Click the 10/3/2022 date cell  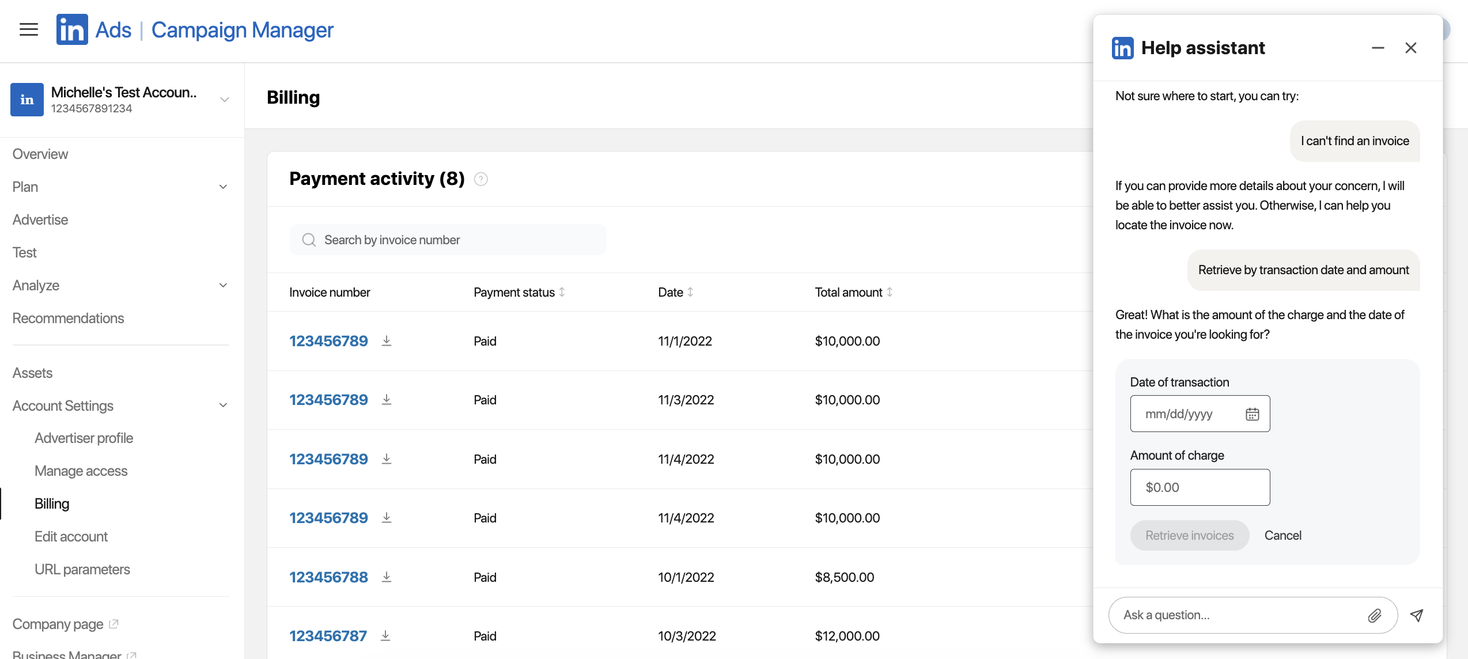coord(687,636)
